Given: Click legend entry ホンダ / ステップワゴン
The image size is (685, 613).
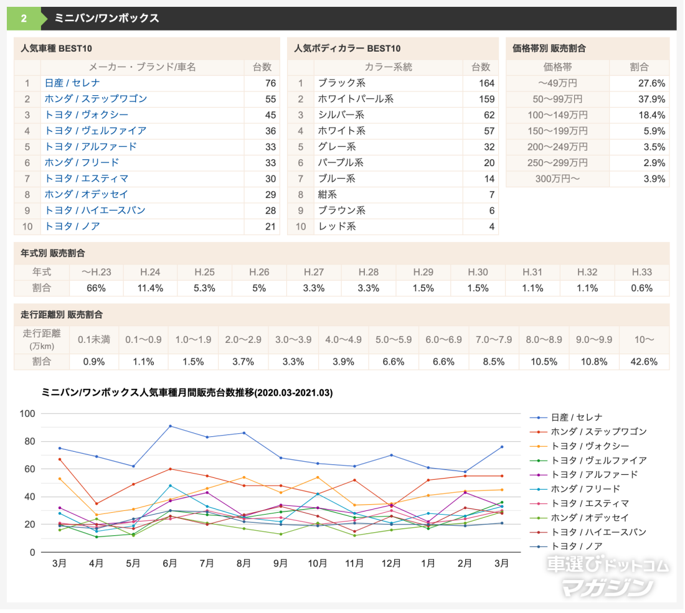Looking at the screenshot, I should pyautogui.click(x=588, y=432).
